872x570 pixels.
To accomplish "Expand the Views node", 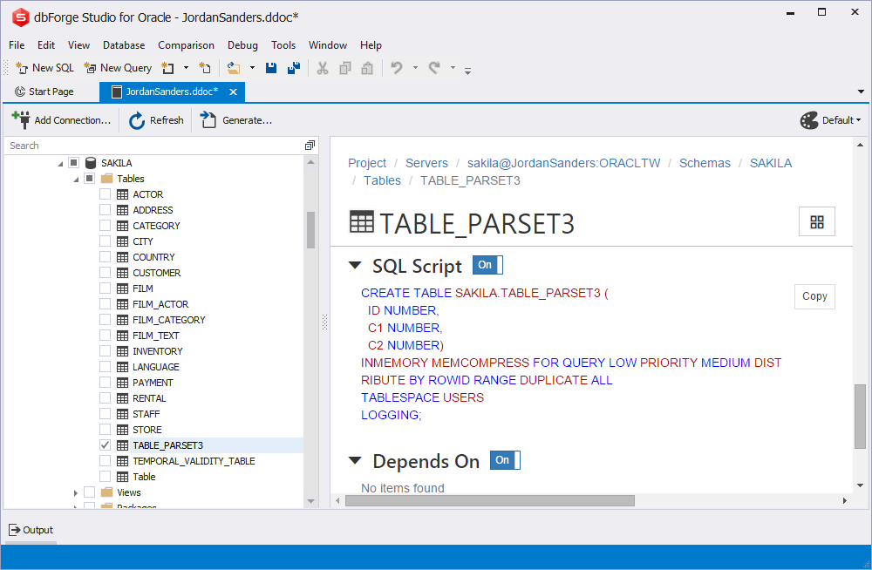I will 75,492.
